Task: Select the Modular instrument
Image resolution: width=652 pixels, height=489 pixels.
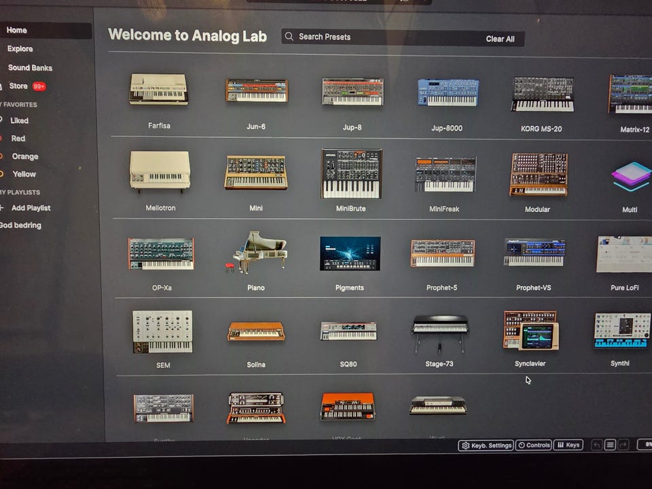Action: (x=539, y=175)
